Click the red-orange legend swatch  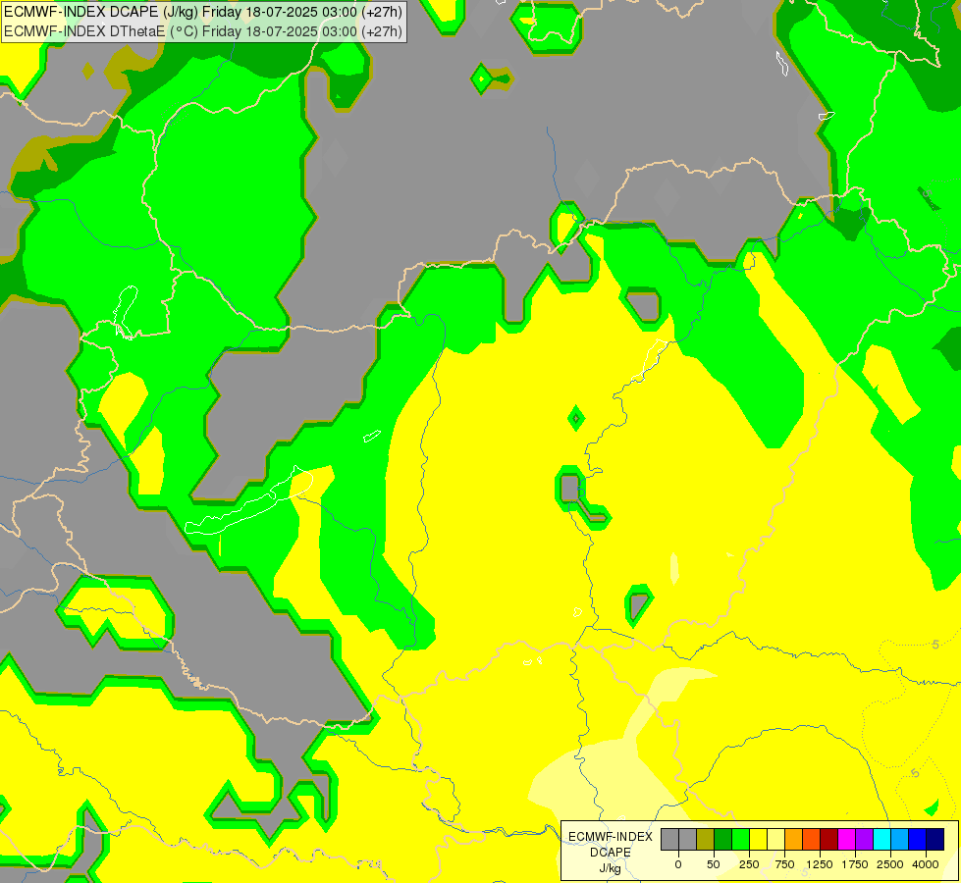pyautogui.click(x=812, y=839)
